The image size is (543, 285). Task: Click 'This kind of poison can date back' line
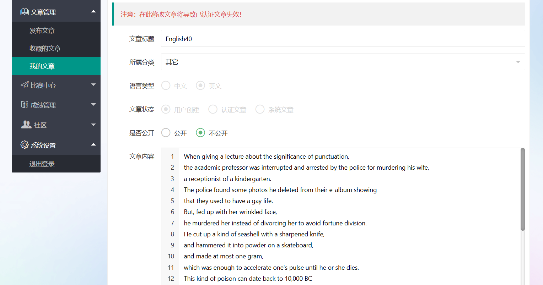click(248, 279)
